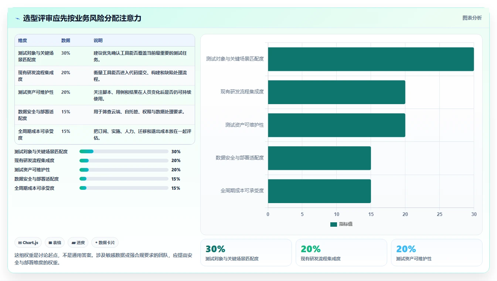Click the 30% value beside first progress bar

[x=176, y=151]
